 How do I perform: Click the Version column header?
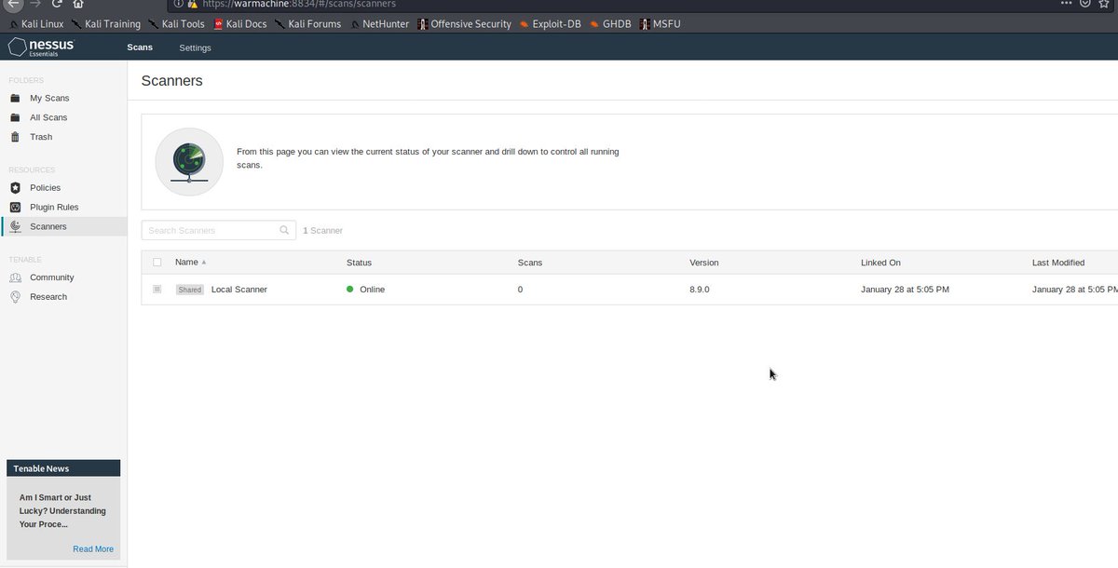point(704,263)
